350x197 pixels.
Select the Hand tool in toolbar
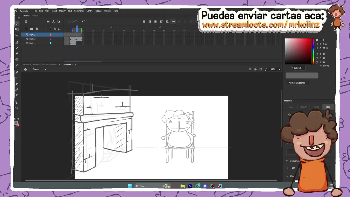17,102
